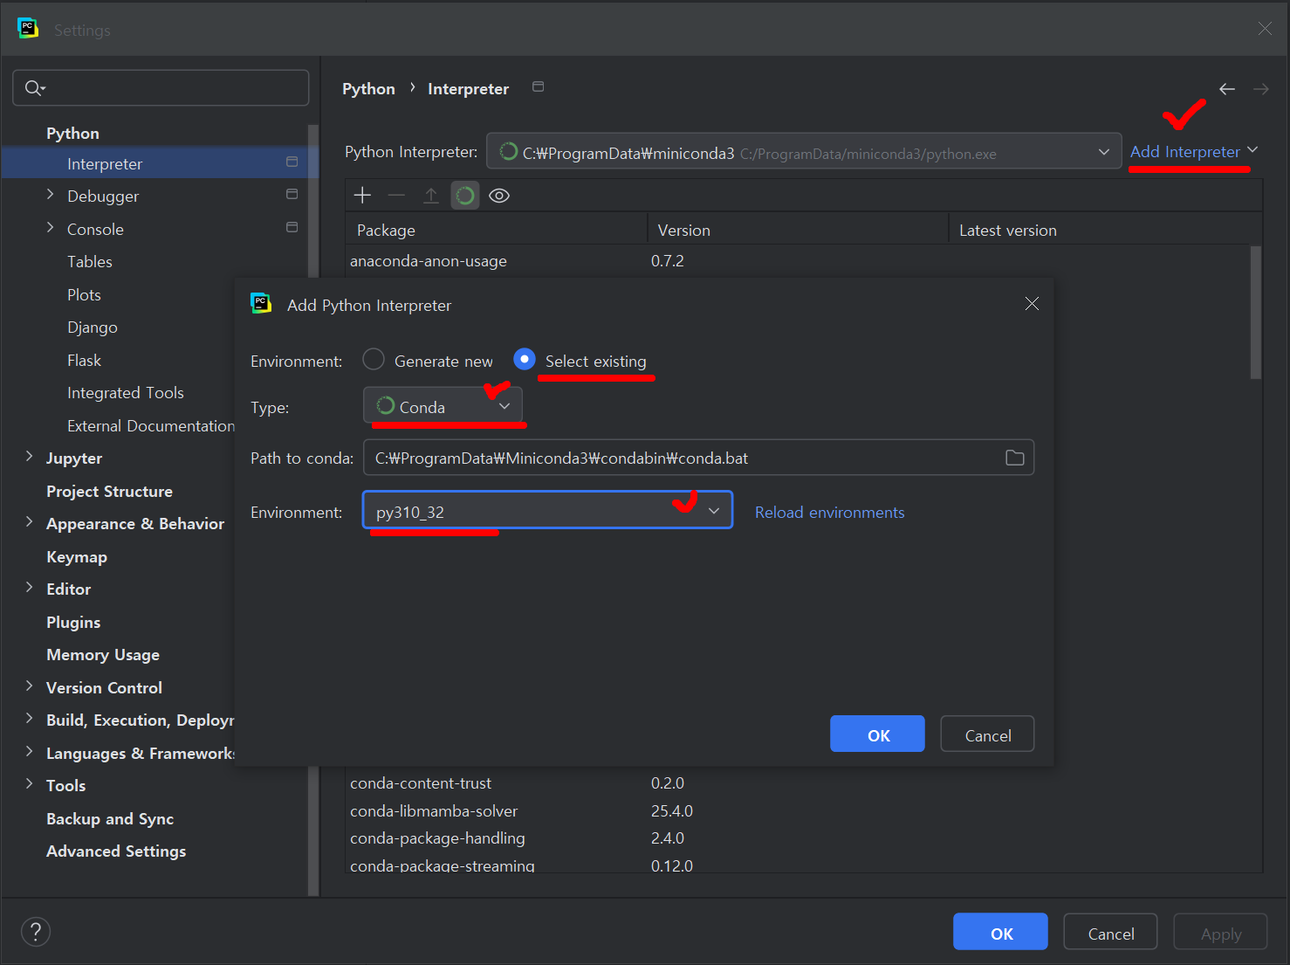
Task: Click Cancel in Add Python Interpreter dialog
Action: point(987,734)
